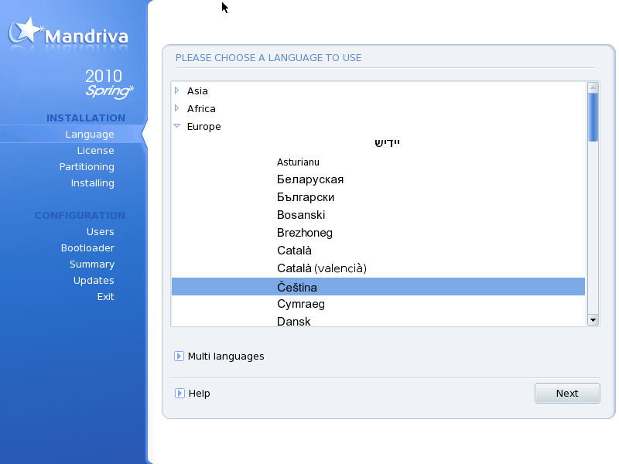Choose Brezhoneg as the language
The height and width of the screenshot is (464, 619).
pyautogui.click(x=304, y=233)
